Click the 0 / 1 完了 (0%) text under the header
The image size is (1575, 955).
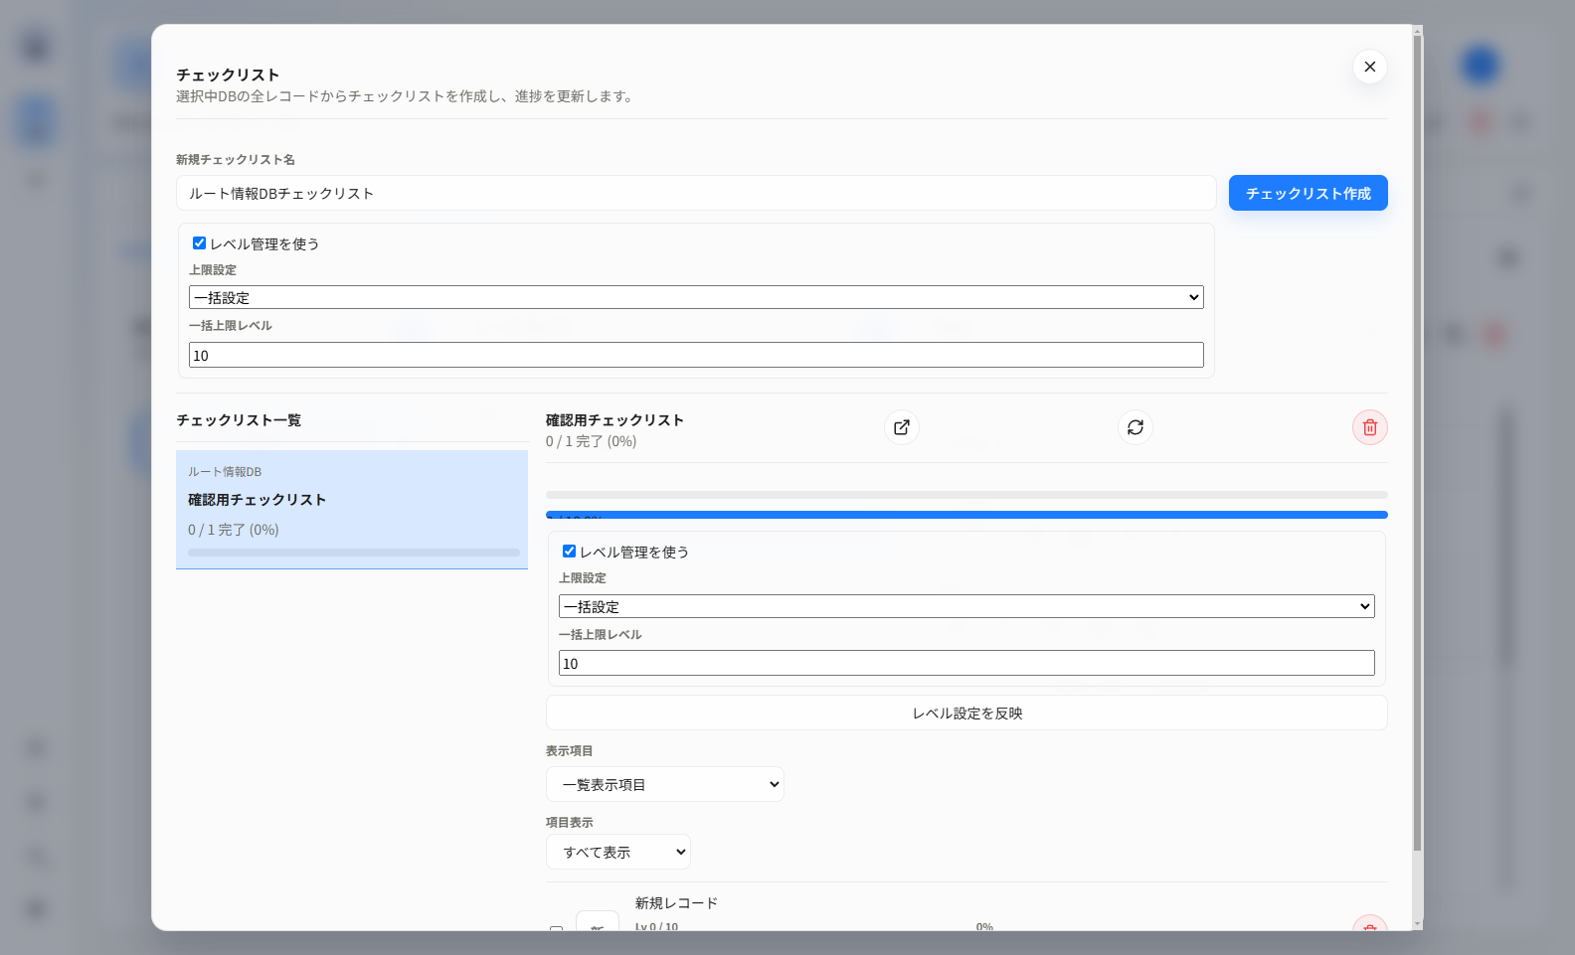(591, 441)
